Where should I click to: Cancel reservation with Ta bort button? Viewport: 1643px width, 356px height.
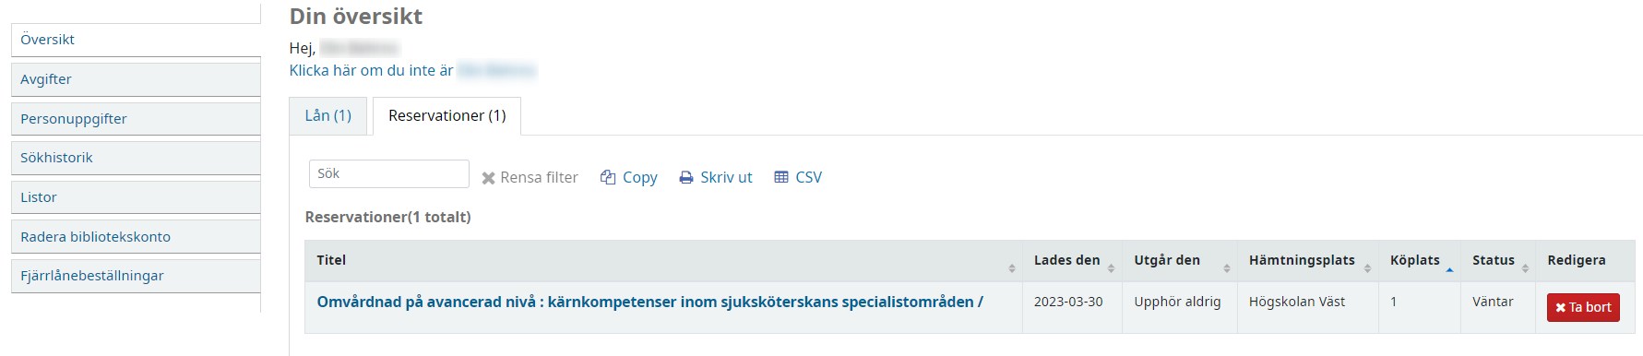pos(1583,307)
